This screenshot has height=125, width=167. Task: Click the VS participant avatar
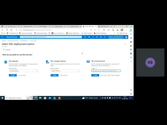150,63
